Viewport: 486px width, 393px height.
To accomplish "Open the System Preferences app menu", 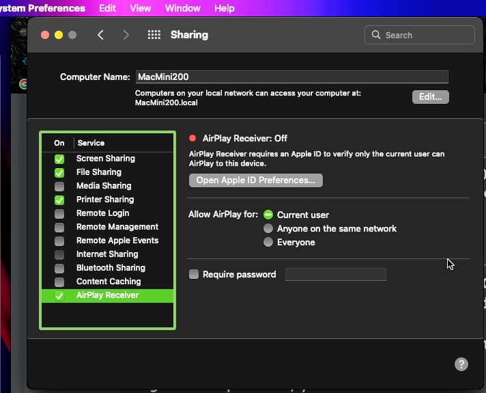I will click(x=42, y=8).
